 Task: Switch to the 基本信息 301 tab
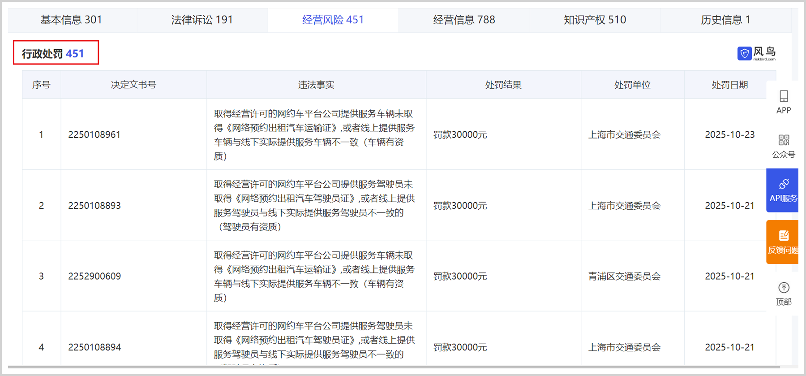pos(72,20)
